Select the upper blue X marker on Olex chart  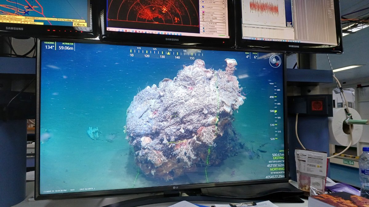coord(30,7)
